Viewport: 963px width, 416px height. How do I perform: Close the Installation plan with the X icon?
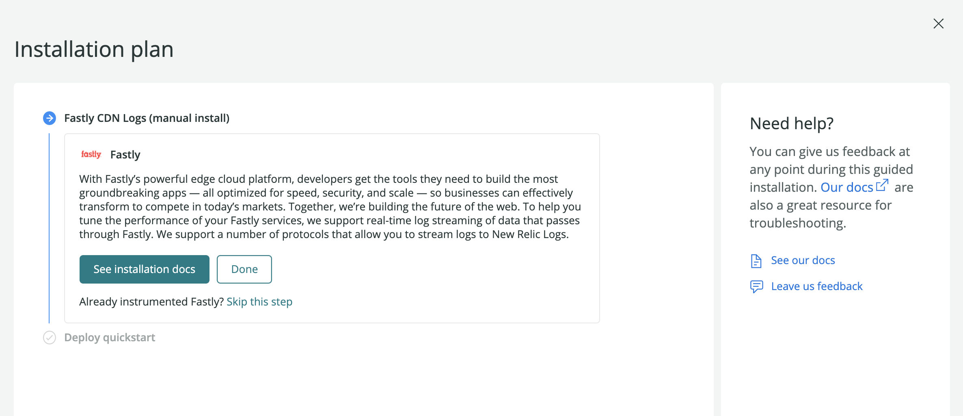tap(939, 24)
